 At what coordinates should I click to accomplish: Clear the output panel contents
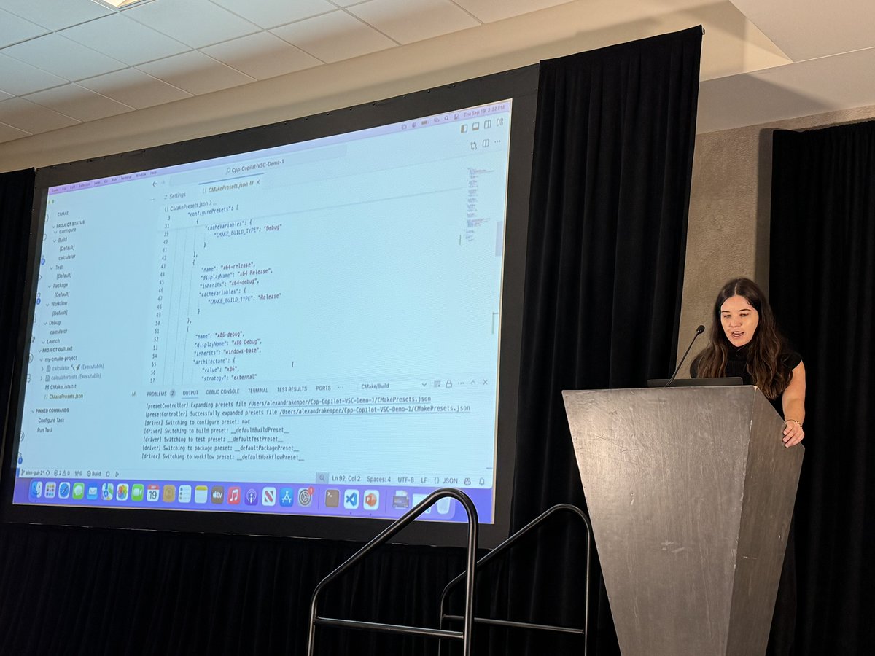pos(437,383)
